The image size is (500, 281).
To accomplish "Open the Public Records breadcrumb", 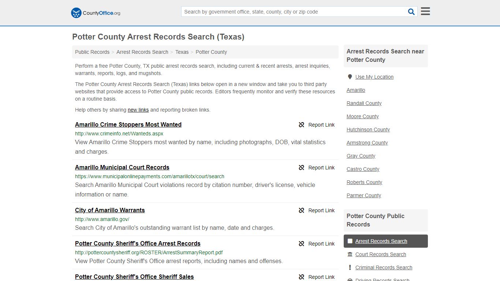I will pyautogui.click(x=92, y=52).
